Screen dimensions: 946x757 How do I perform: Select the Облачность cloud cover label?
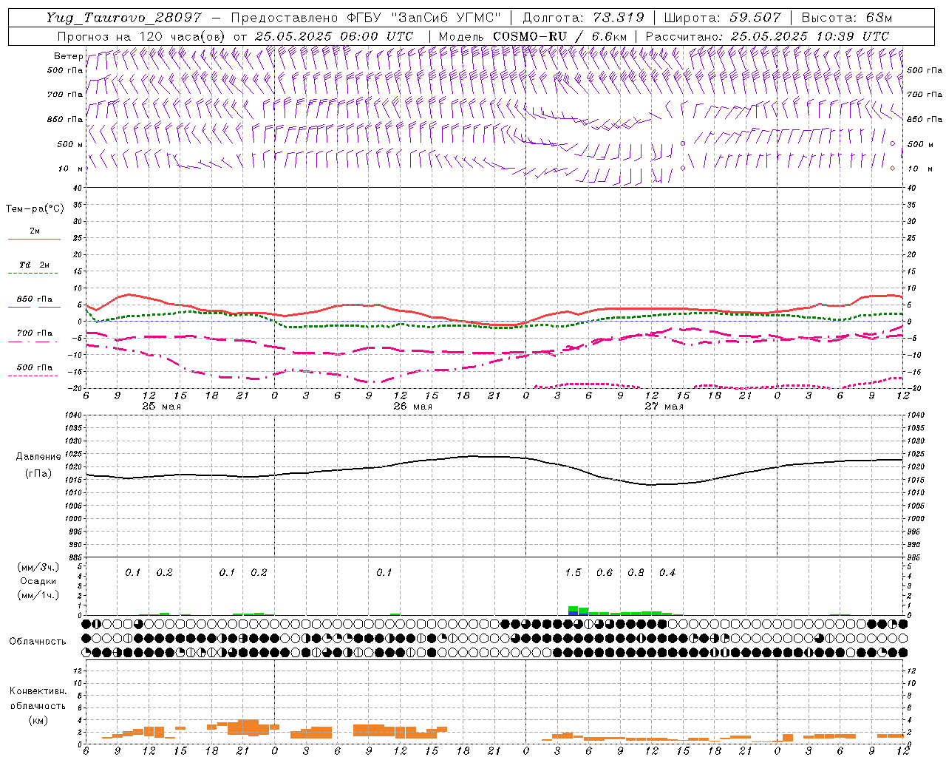[x=38, y=642]
